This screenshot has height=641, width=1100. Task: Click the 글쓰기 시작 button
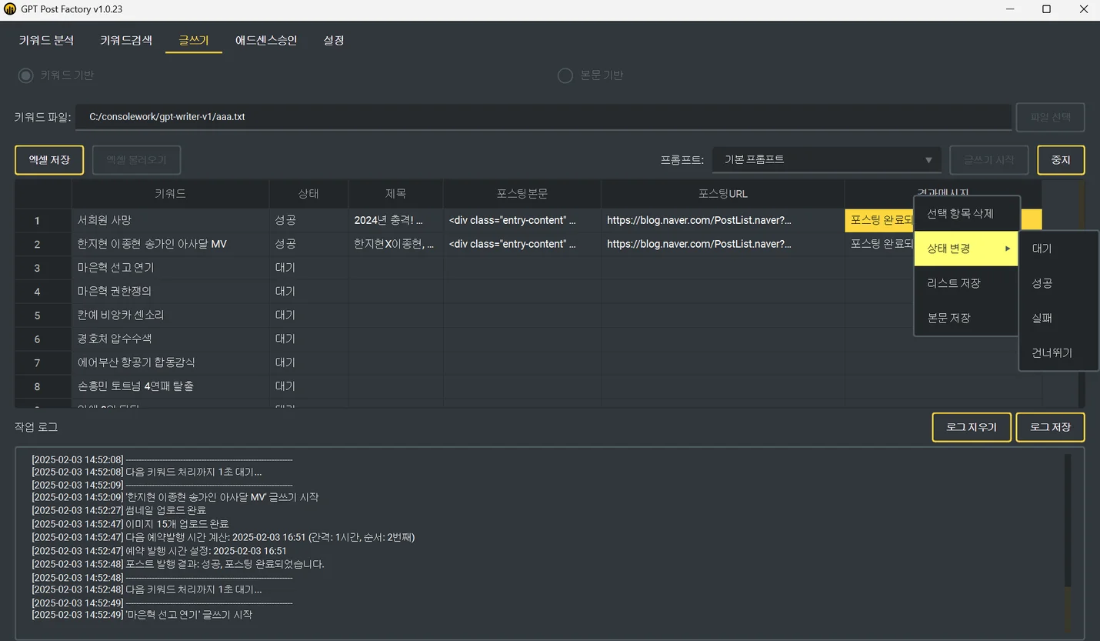point(988,160)
